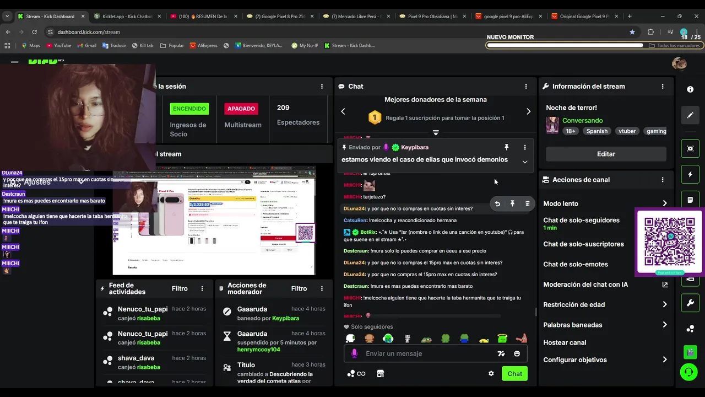Pin the hovered DLuna24 chat message
Screen dimensions: 705x397
point(512,204)
